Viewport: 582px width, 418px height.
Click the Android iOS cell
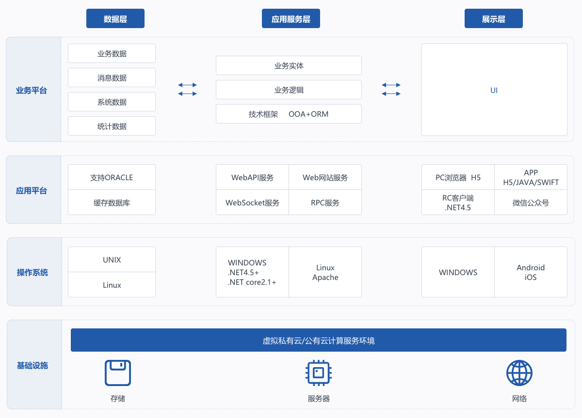(531, 272)
